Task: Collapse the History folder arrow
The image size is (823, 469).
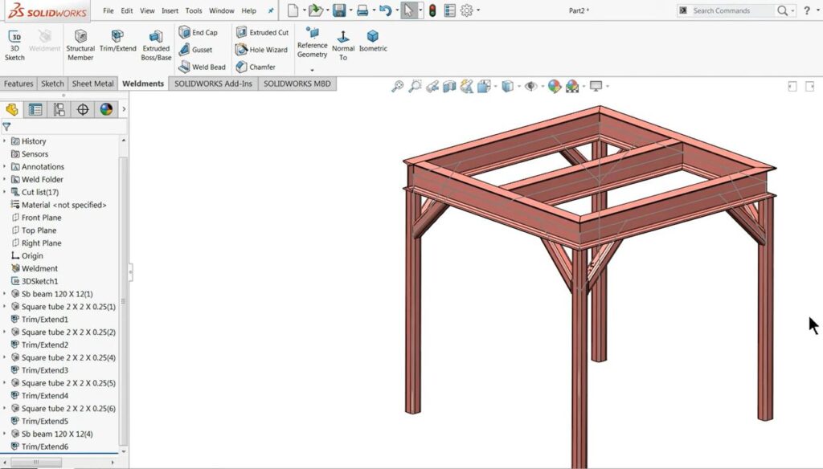Action: point(6,141)
